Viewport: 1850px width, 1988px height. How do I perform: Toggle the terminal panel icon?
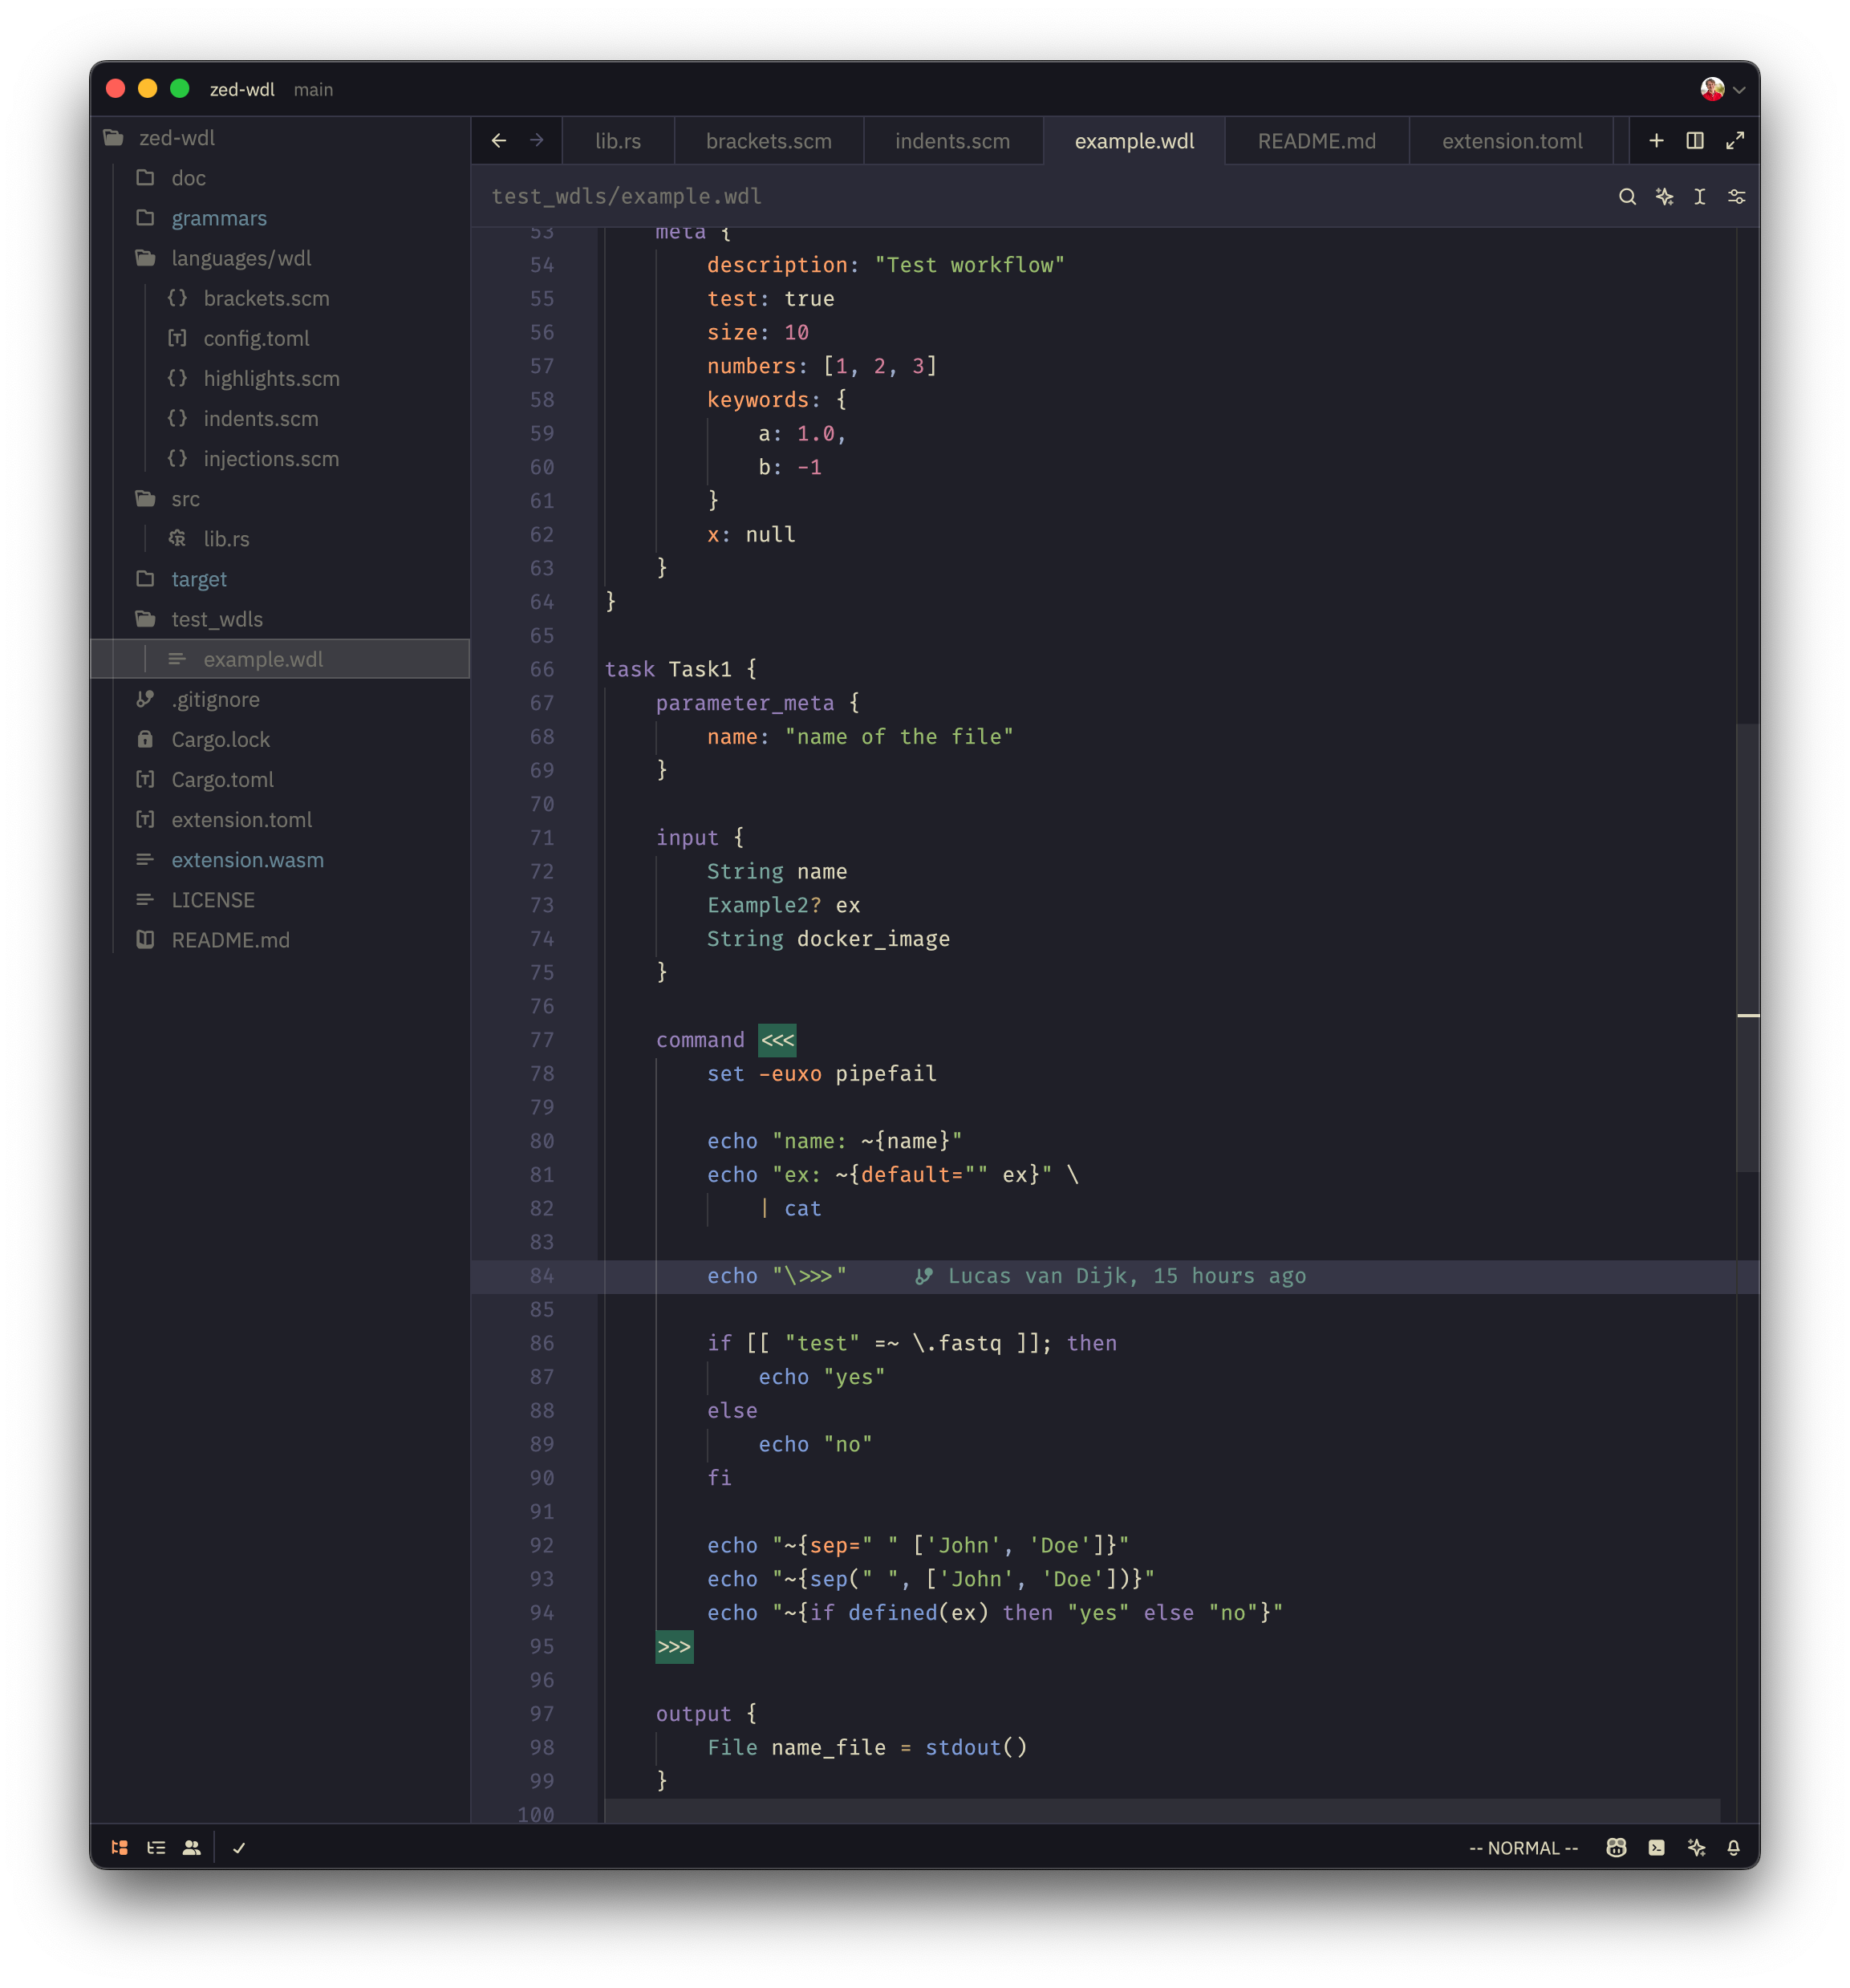[x=1657, y=1848]
